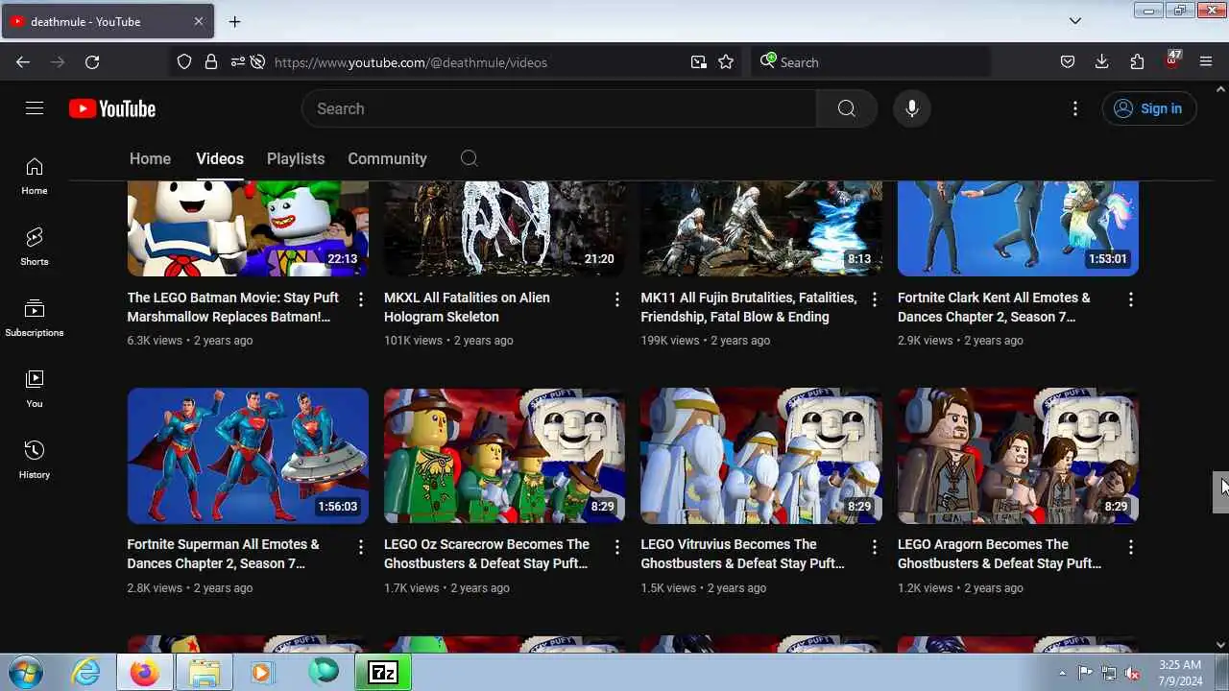Open the YouTube hamburger guide menu
The image size is (1229, 691).
(x=35, y=108)
